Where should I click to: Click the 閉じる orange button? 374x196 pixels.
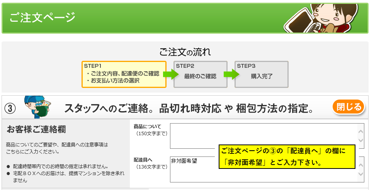(348, 107)
